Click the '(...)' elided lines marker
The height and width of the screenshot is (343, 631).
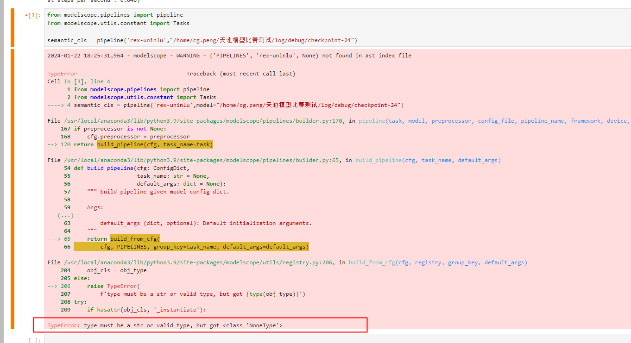(65, 215)
